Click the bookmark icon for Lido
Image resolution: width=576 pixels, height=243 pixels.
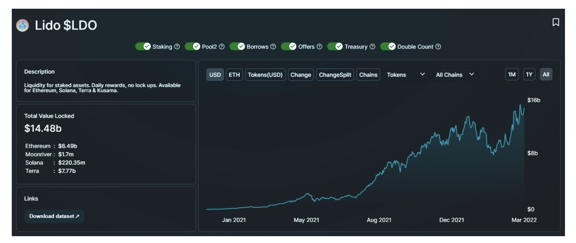click(x=555, y=22)
